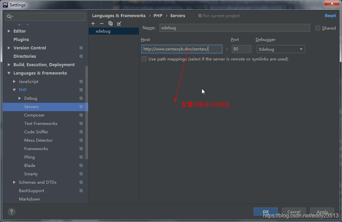The image size is (342, 222).
Task: Click the Port input field
Action: tap(242, 49)
